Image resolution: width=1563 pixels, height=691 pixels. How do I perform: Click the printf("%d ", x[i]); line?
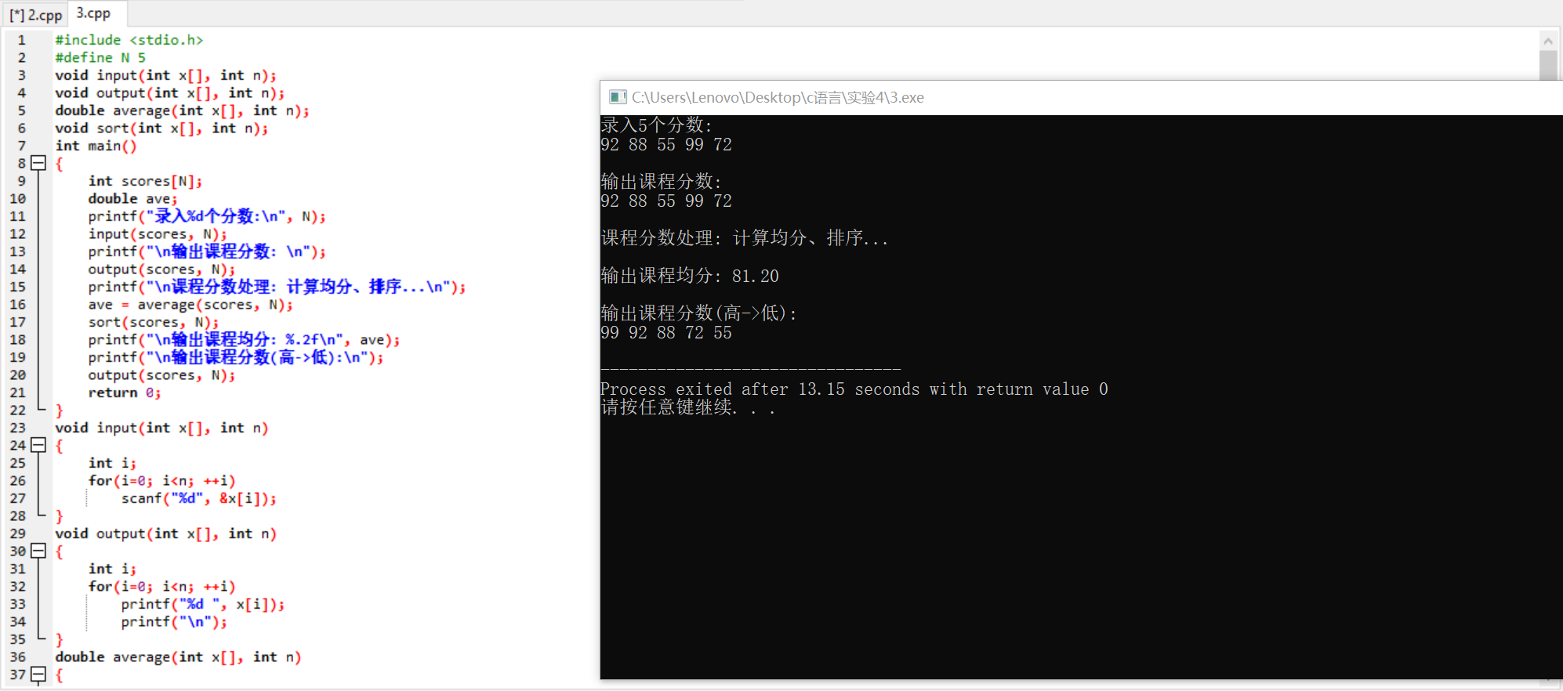click(203, 604)
